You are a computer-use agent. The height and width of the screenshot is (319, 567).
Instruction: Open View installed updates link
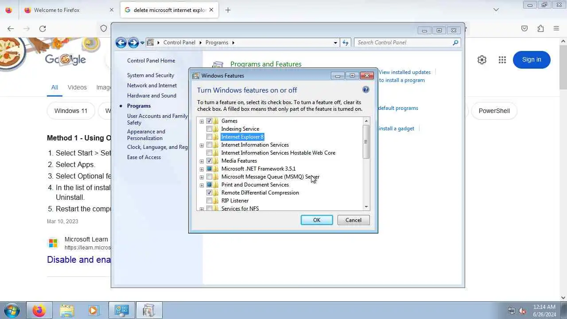tap(404, 72)
